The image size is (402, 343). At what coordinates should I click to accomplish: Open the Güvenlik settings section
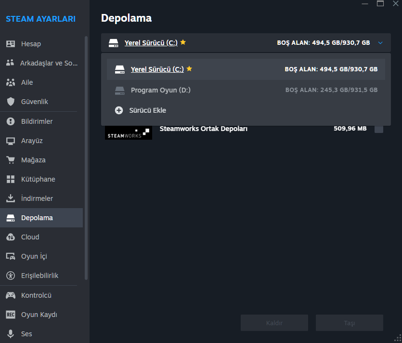point(41,102)
